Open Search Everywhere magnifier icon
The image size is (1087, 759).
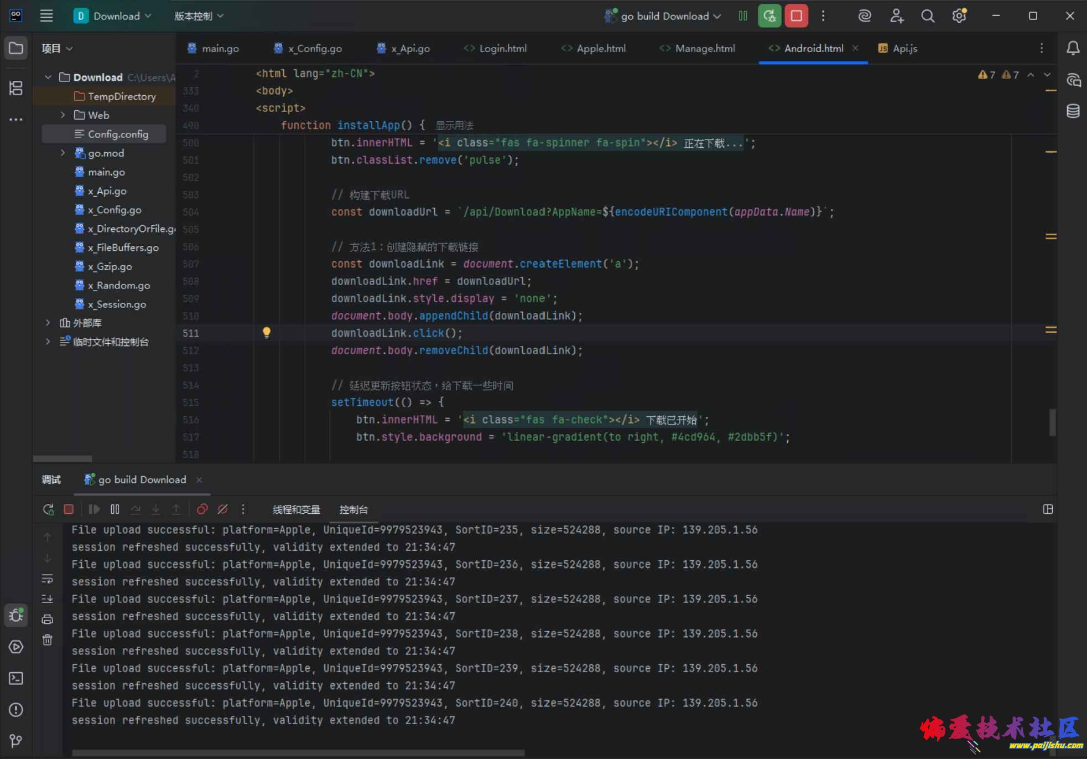point(928,16)
